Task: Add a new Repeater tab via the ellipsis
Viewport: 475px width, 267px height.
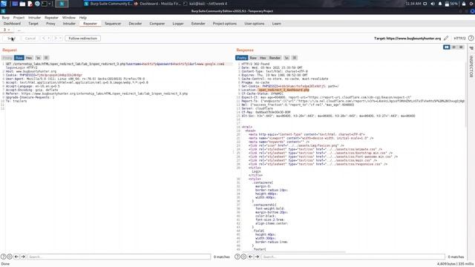Action: (x=19, y=30)
